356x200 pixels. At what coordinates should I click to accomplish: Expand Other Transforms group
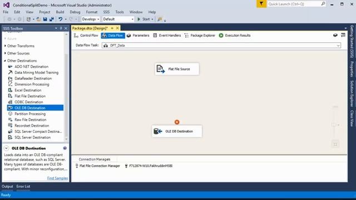pos(5,46)
